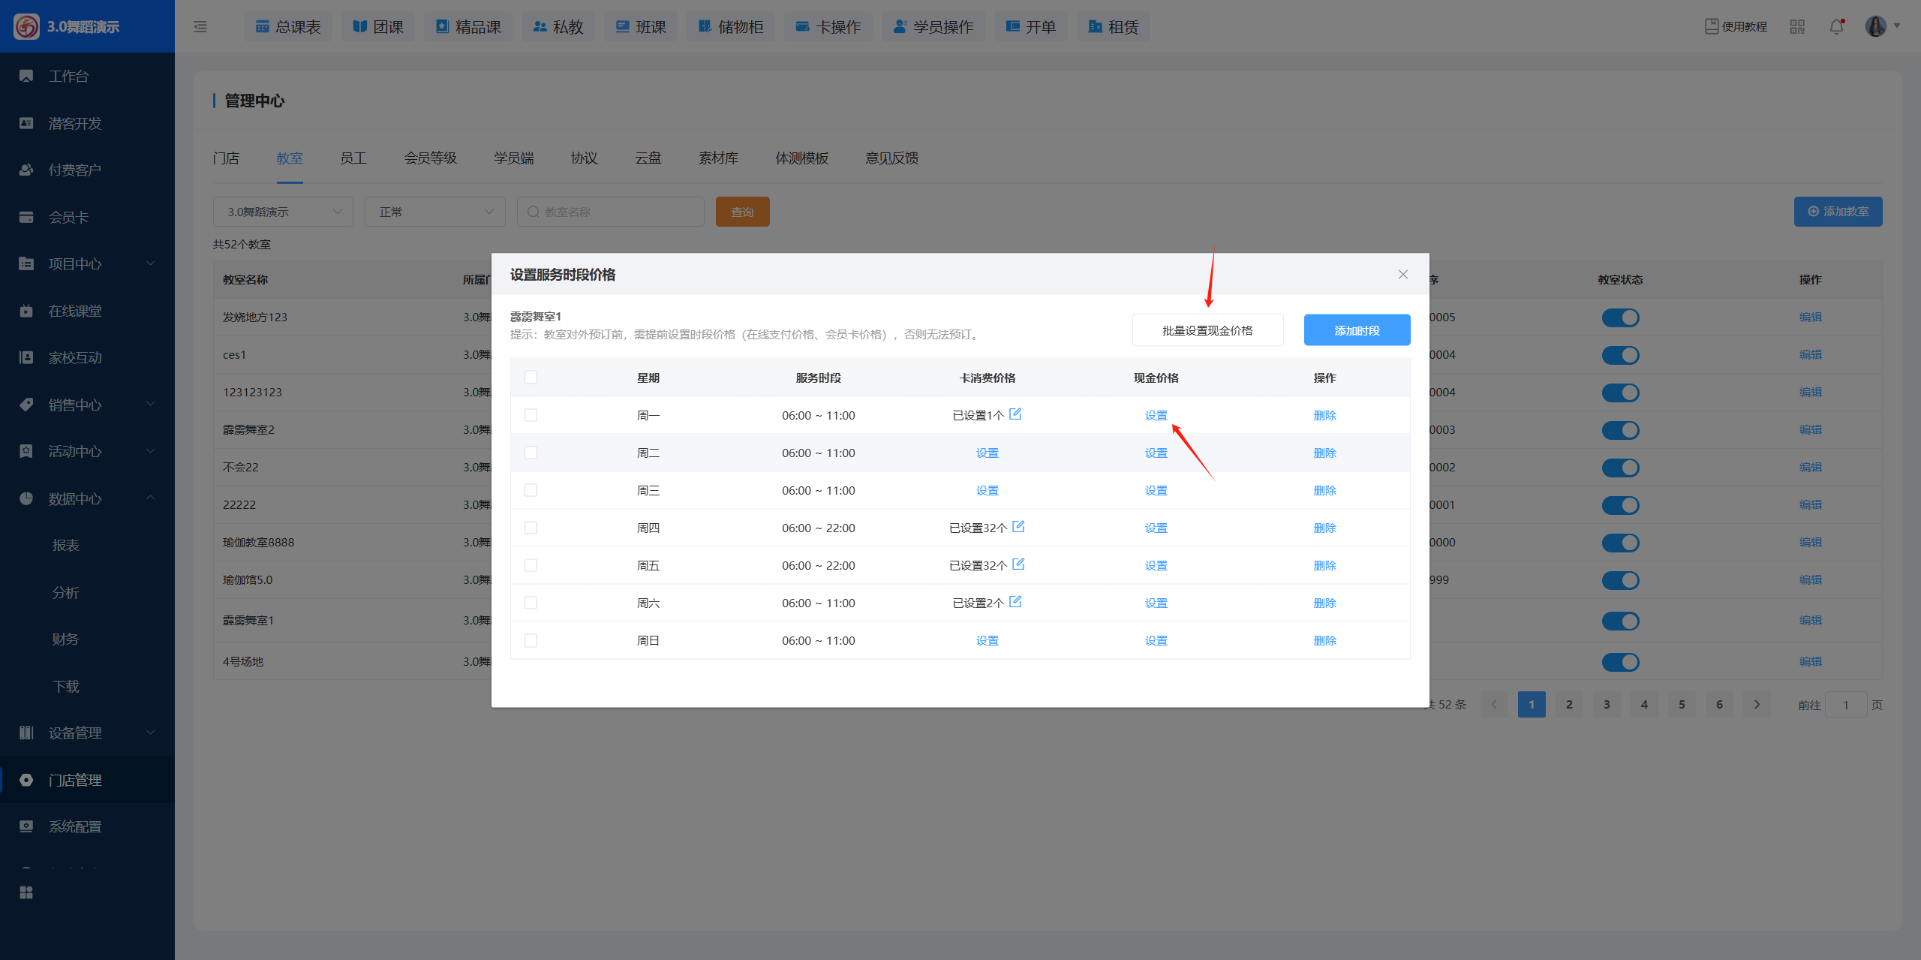
Task: Click the blue 添加时段 button
Action: [x=1357, y=330]
